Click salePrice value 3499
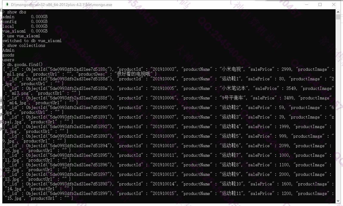 pyautogui.click(x=288, y=98)
